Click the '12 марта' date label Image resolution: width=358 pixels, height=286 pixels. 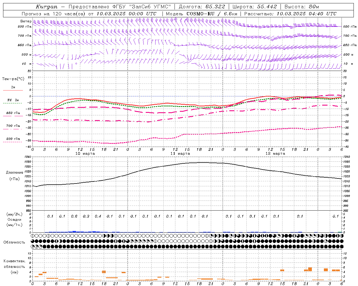click(x=275, y=153)
